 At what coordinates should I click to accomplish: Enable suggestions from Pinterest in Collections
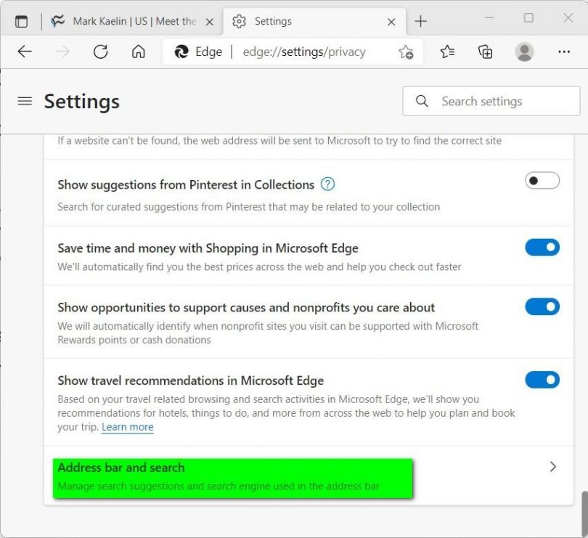[x=542, y=180]
